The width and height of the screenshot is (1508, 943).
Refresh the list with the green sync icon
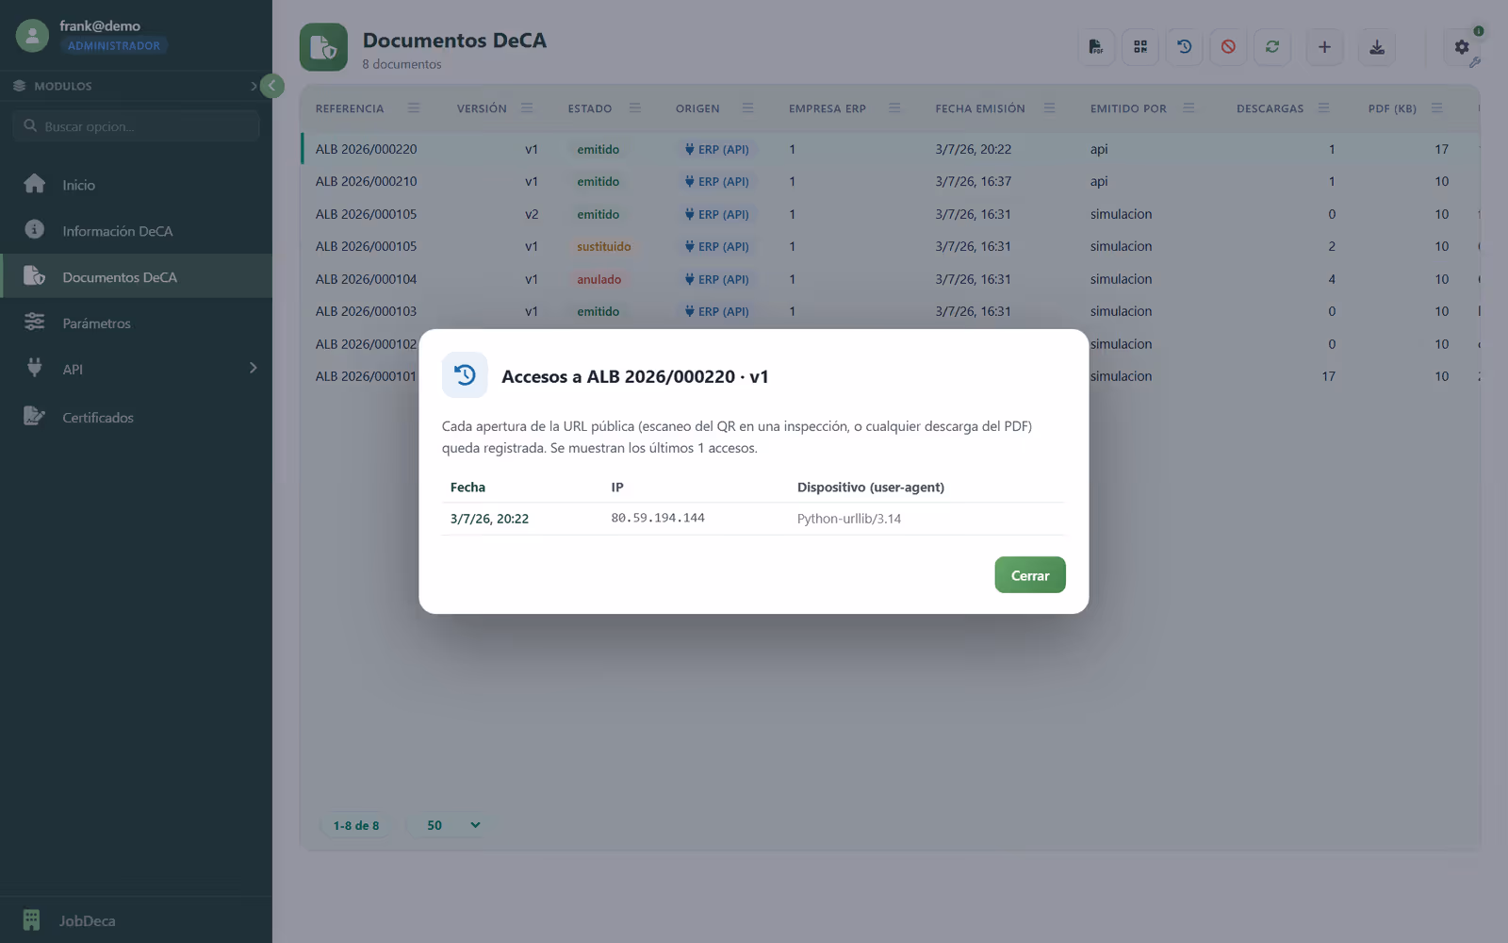click(x=1272, y=47)
